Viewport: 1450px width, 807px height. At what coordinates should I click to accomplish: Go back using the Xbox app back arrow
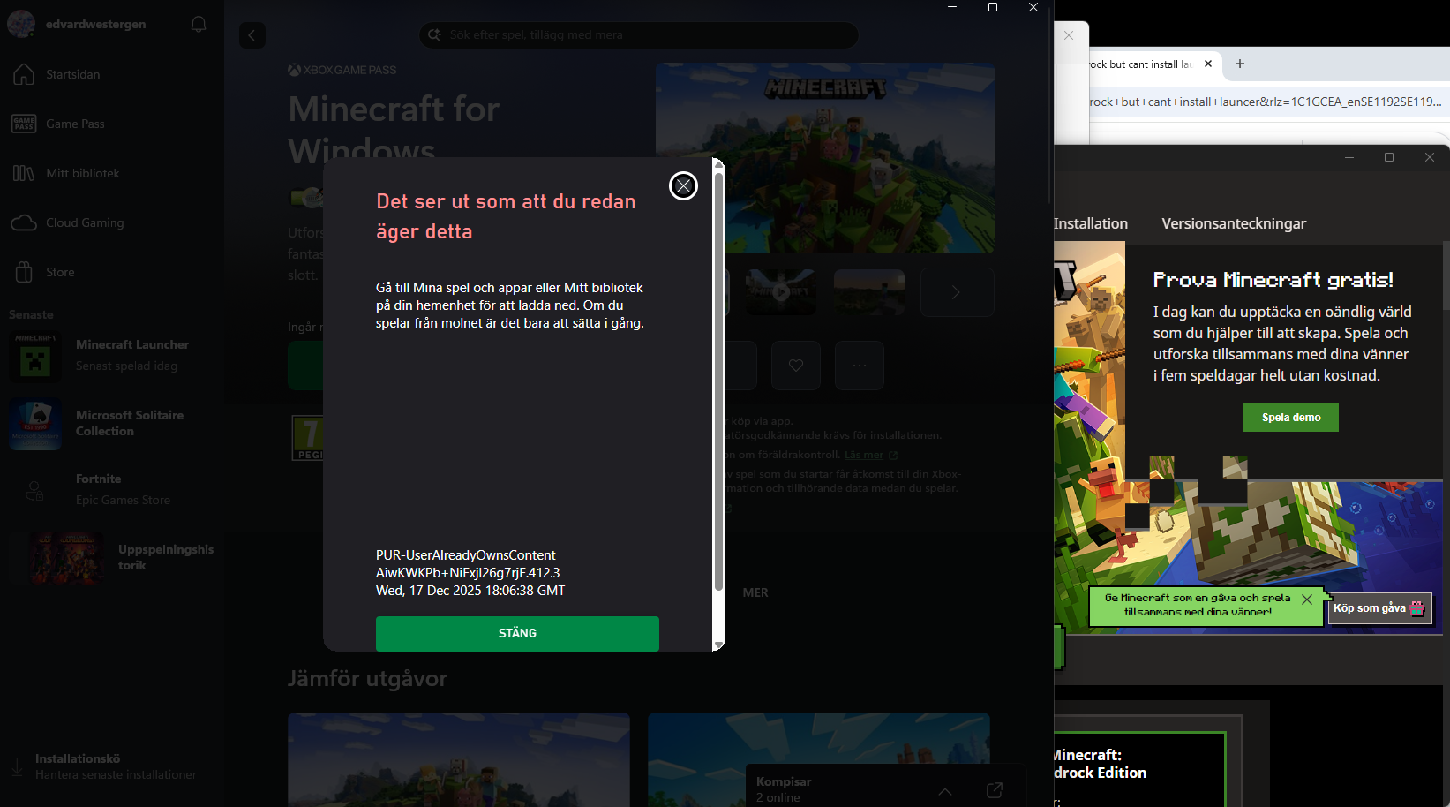click(x=252, y=35)
